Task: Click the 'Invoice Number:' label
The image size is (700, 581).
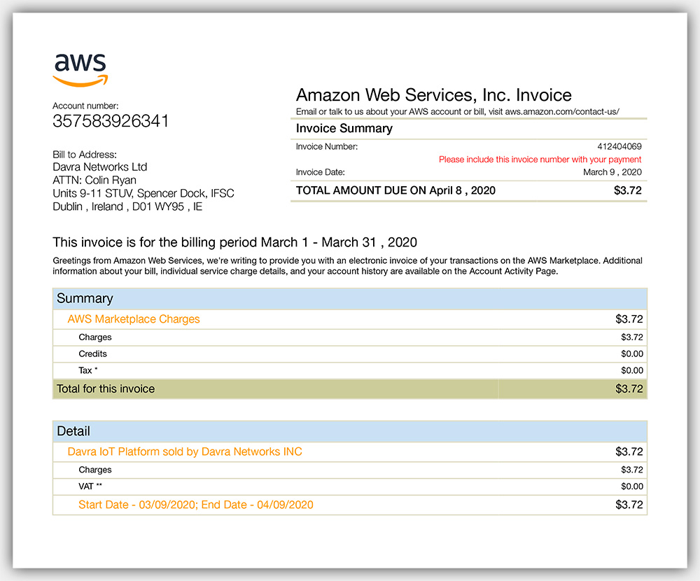Action: pos(327,146)
